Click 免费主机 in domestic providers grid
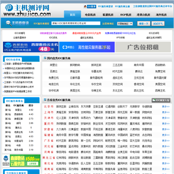Viewport: 174px width, 174px height. tap(54, 78)
